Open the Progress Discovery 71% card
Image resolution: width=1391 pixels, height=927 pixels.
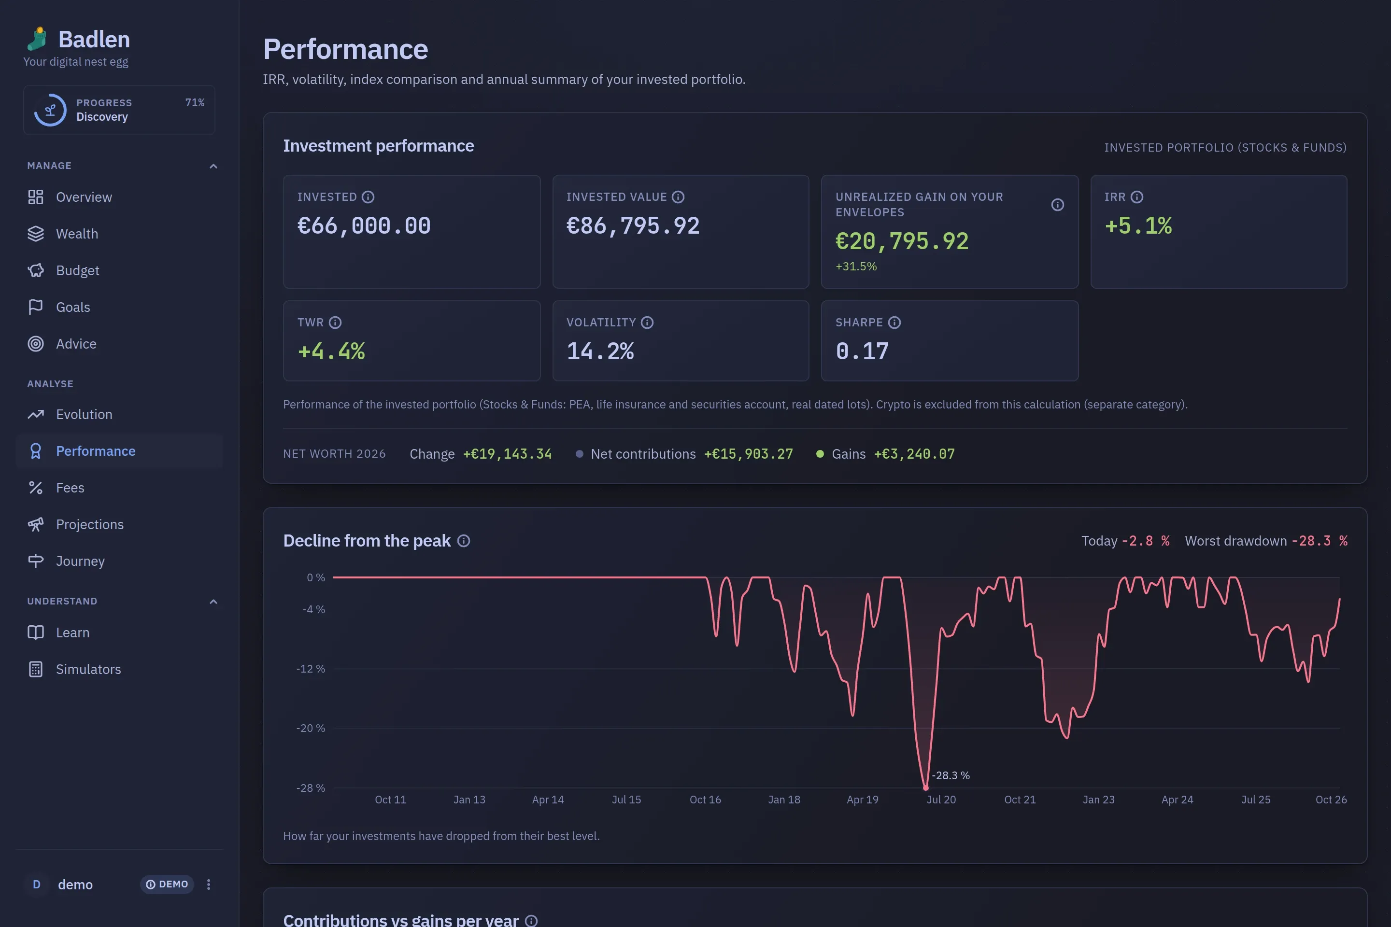[x=119, y=110]
